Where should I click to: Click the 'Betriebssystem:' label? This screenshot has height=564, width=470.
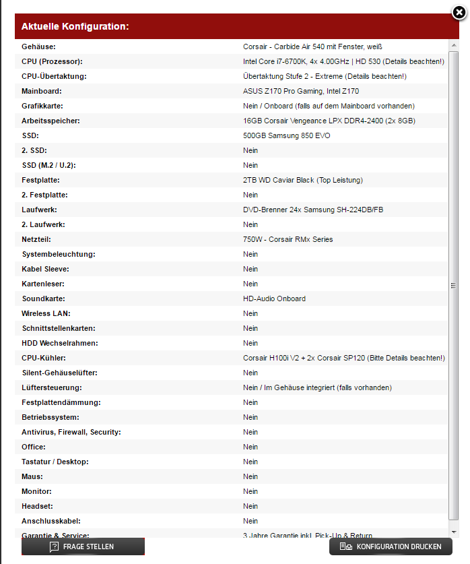tap(51, 417)
